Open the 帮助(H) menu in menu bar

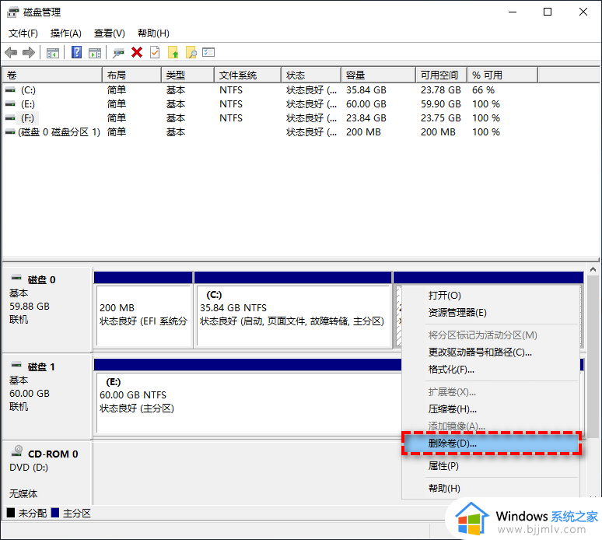click(153, 33)
